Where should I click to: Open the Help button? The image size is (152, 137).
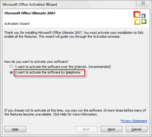coord(15,129)
